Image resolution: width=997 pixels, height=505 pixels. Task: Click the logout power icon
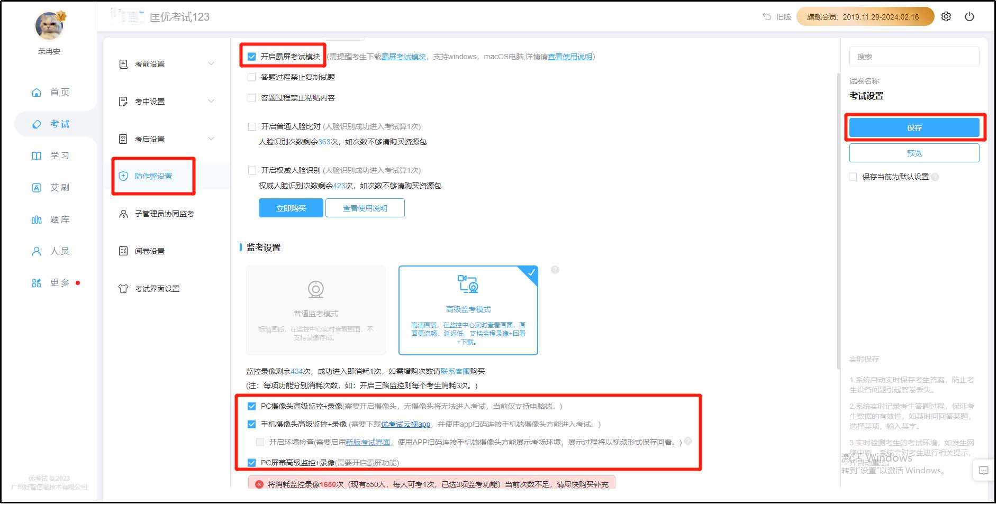click(x=970, y=16)
